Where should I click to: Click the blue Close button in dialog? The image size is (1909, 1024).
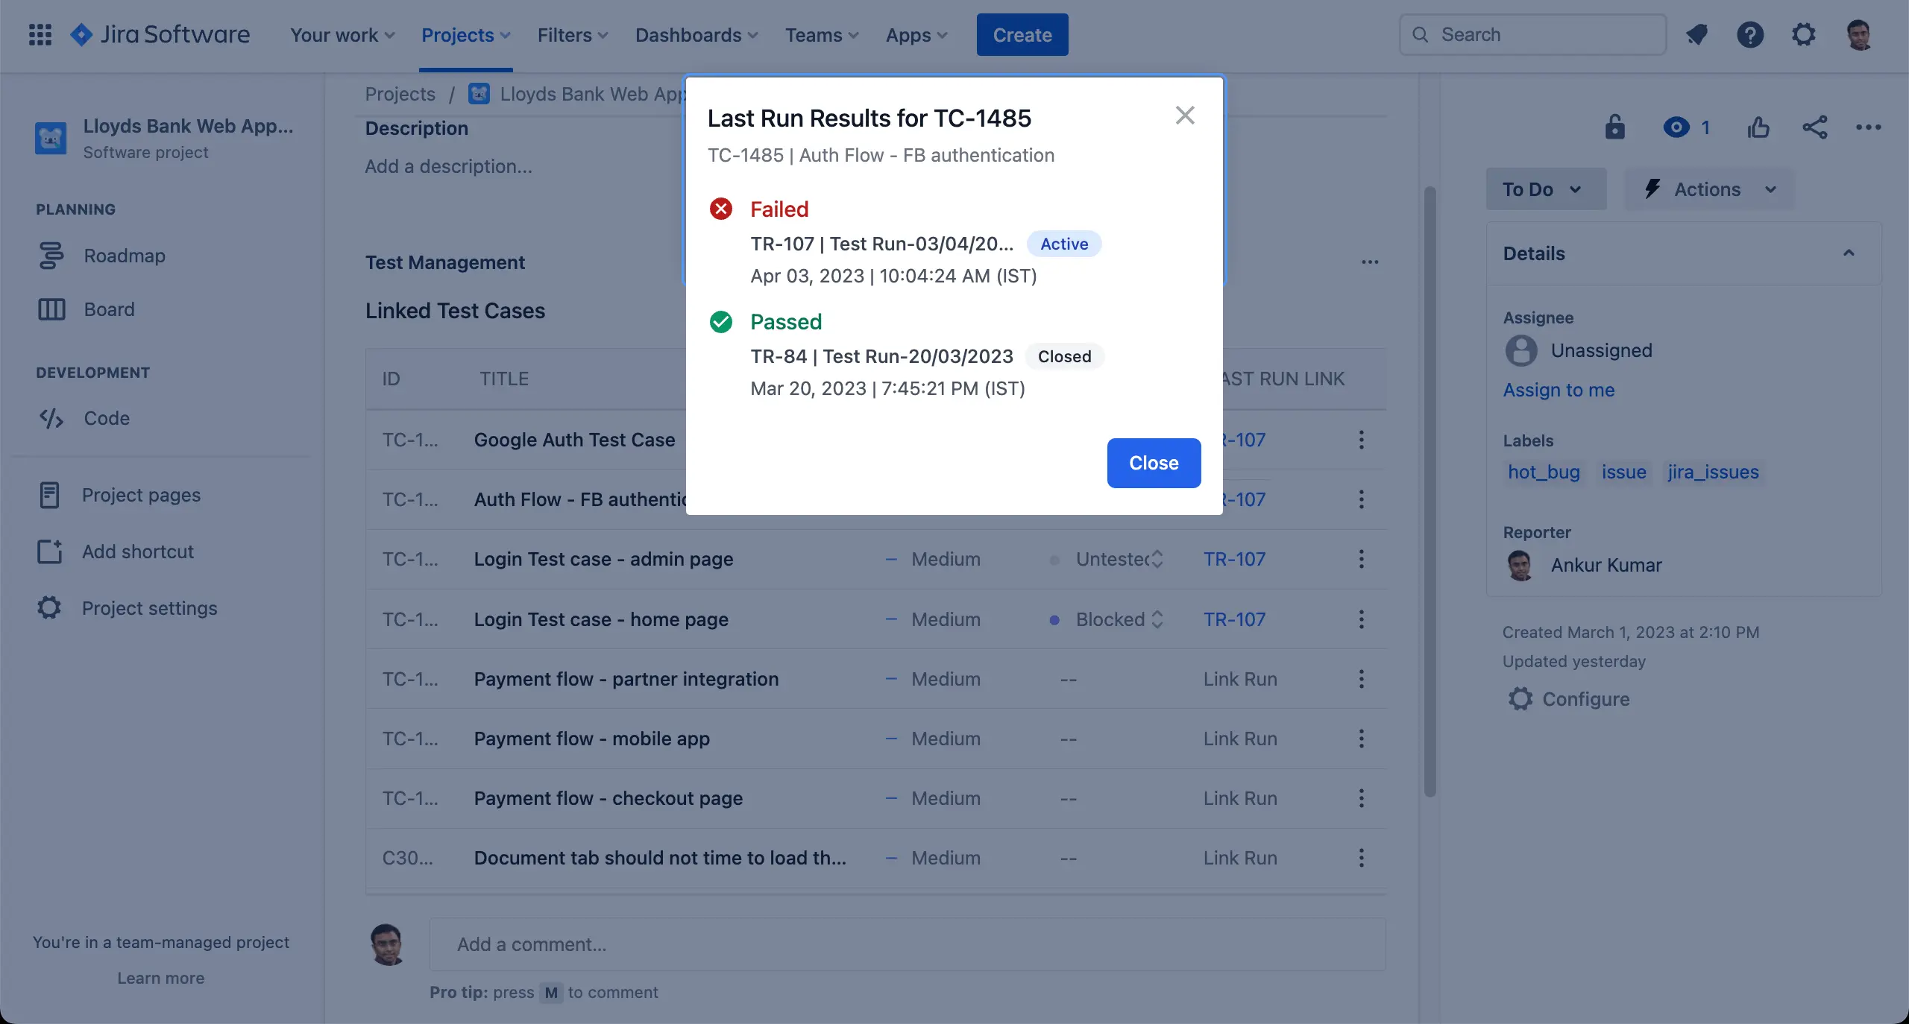[x=1153, y=463]
